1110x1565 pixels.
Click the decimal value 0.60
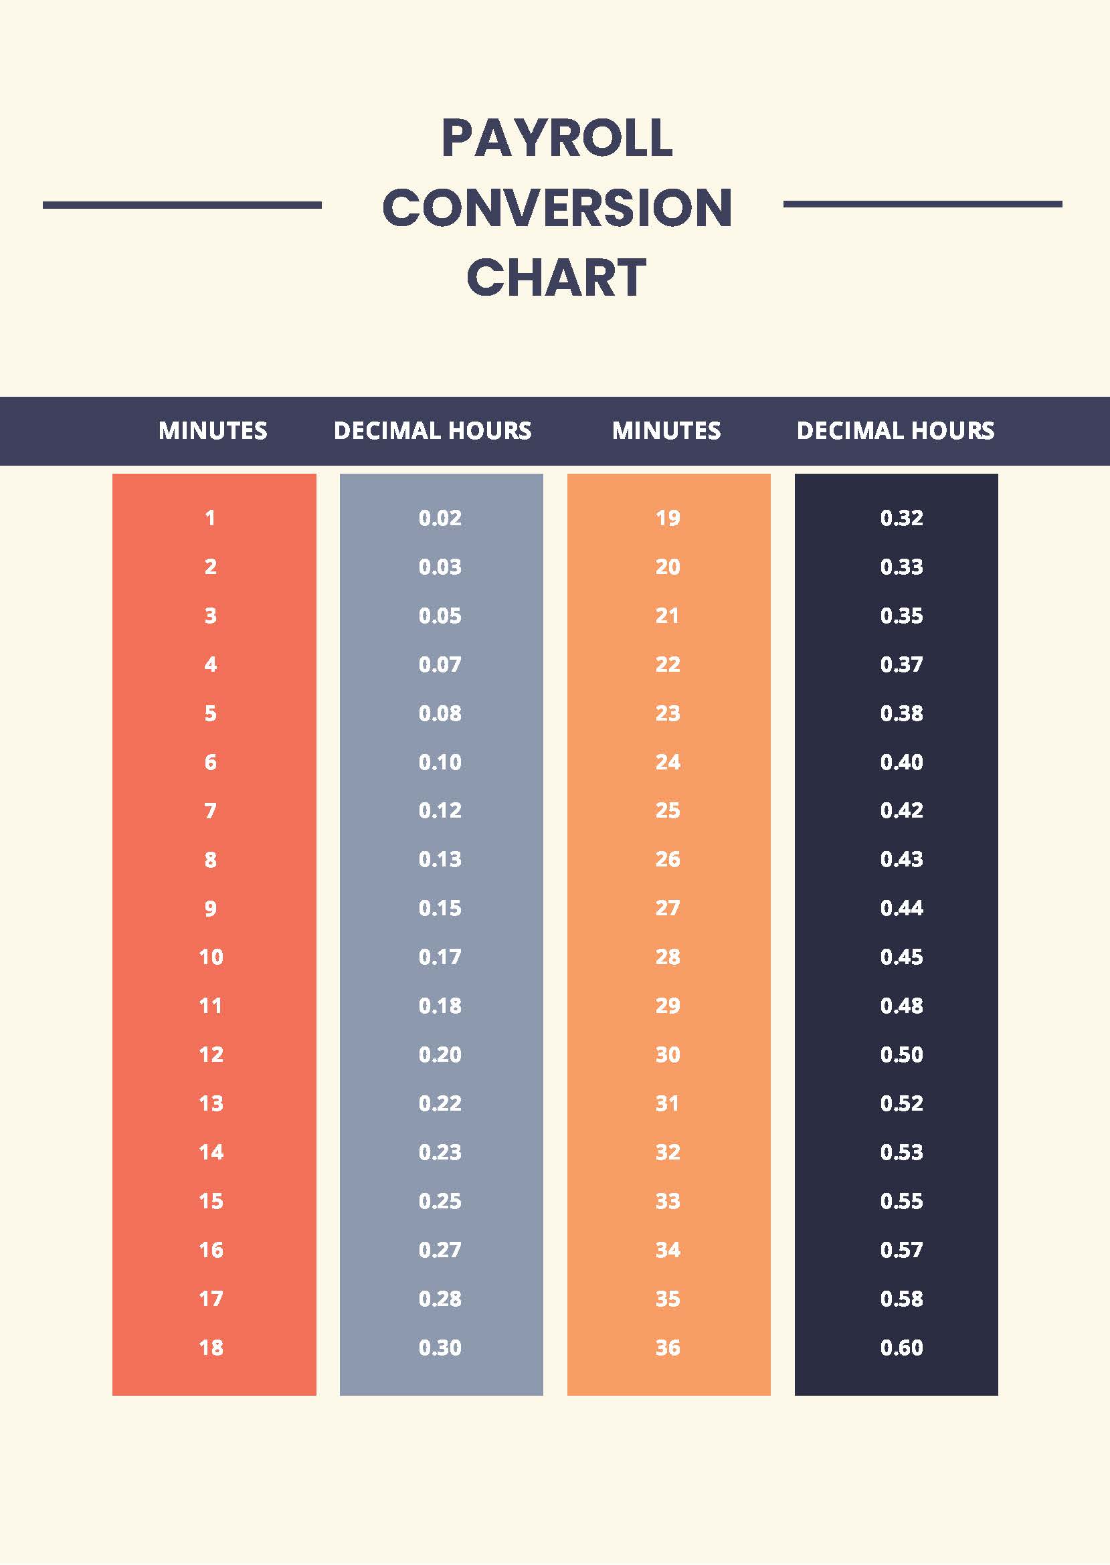(901, 1348)
